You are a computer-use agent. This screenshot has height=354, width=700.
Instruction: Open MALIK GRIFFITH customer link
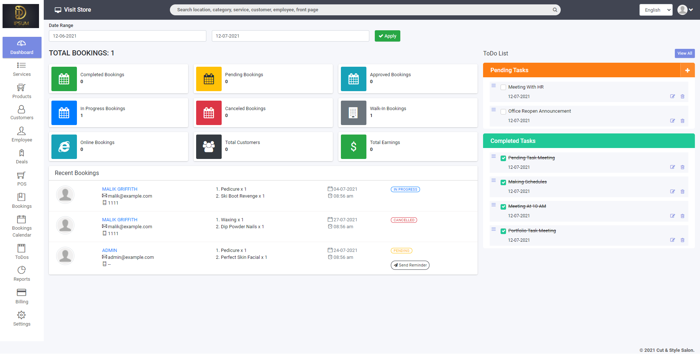120,189
